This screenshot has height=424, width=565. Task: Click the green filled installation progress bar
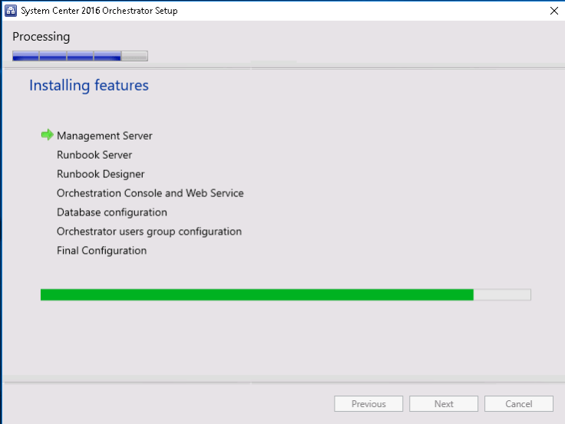point(256,294)
